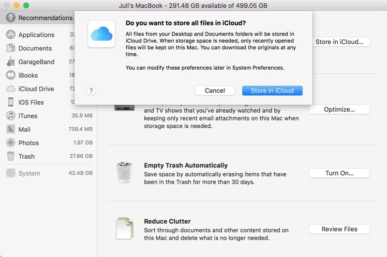Viewport: 387px width, 257px height.
Task: Click the iTunes music note icon
Action: click(11, 116)
